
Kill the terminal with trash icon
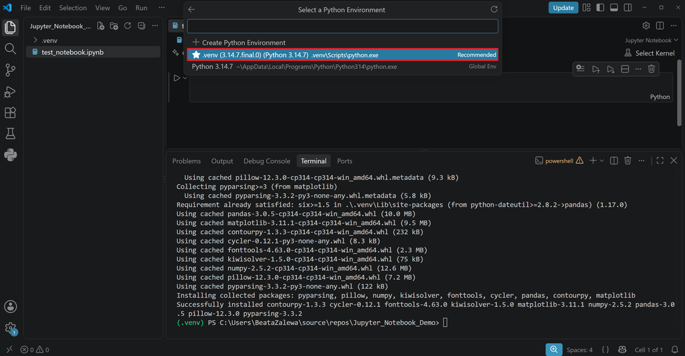627,161
